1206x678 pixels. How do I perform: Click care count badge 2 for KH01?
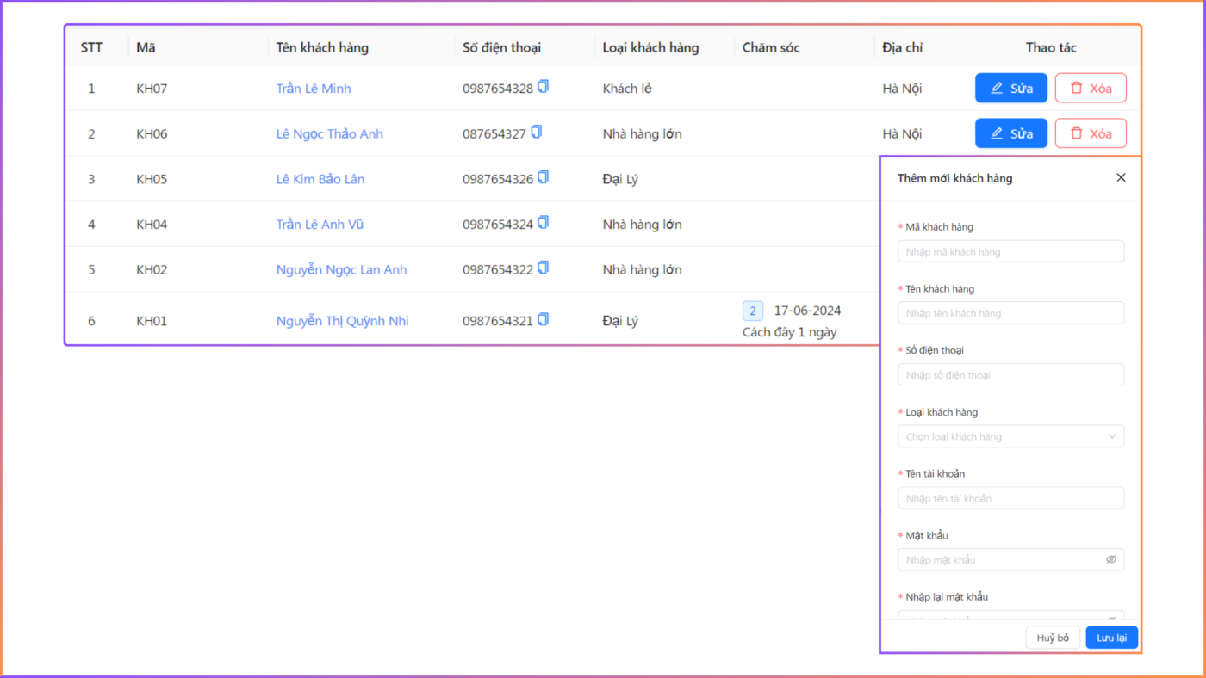point(753,311)
